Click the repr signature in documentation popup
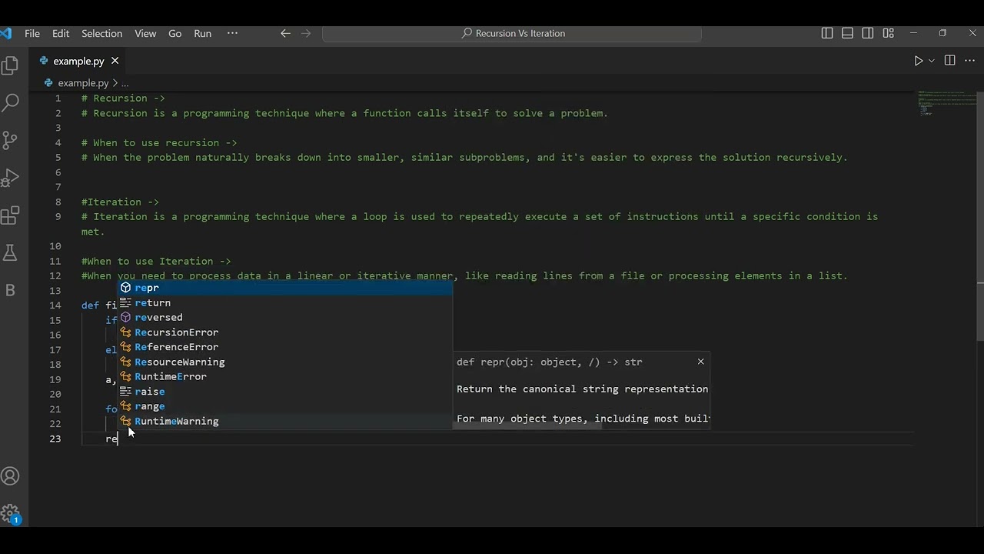 tap(549, 362)
